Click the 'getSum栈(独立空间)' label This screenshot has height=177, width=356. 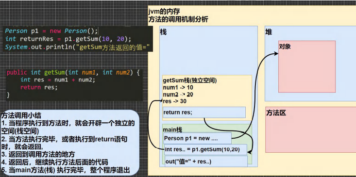[190, 80]
